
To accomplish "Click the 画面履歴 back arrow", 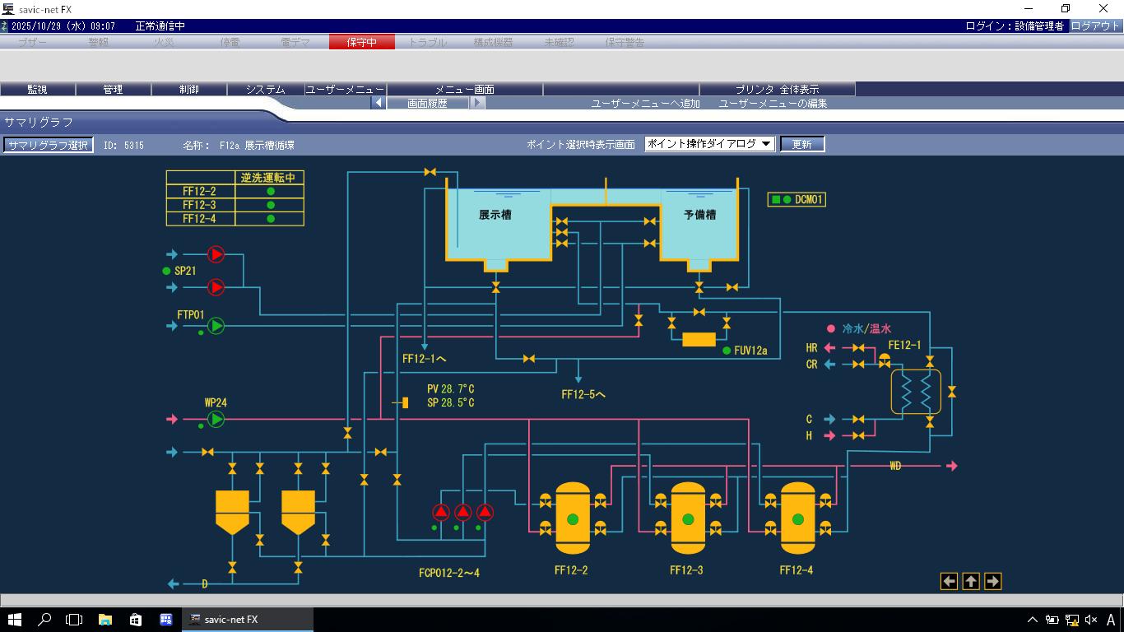I will [379, 104].
